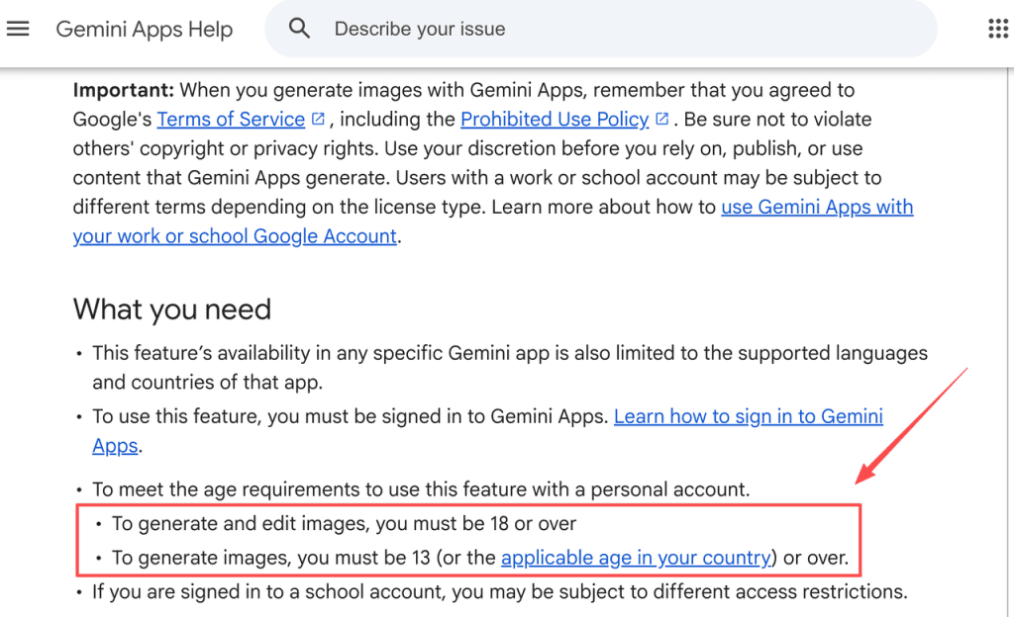Click the bold Important: label

(x=124, y=90)
